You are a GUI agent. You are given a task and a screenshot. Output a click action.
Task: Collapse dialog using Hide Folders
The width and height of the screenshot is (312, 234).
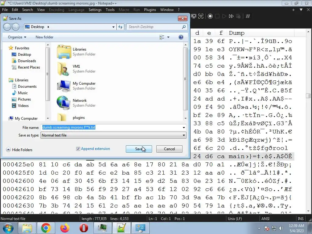point(19,150)
